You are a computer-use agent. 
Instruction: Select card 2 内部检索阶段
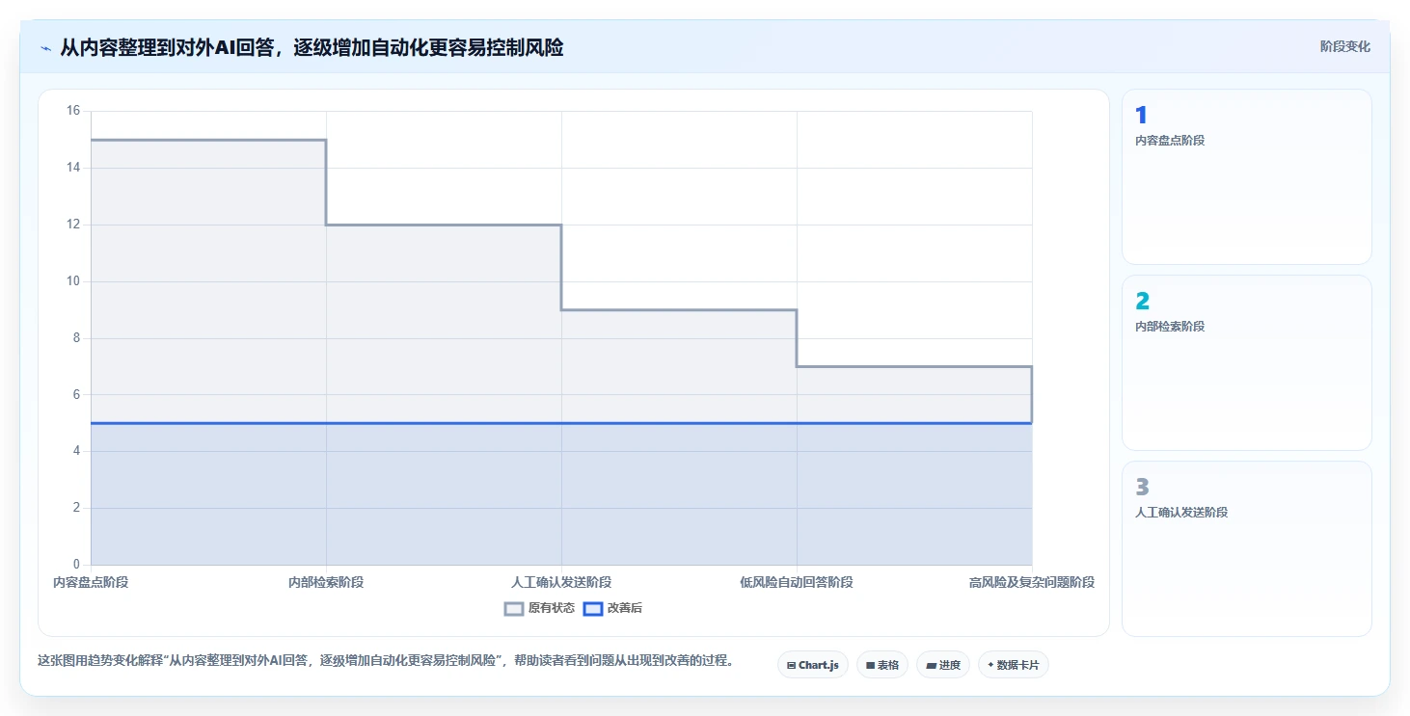click(x=1247, y=362)
